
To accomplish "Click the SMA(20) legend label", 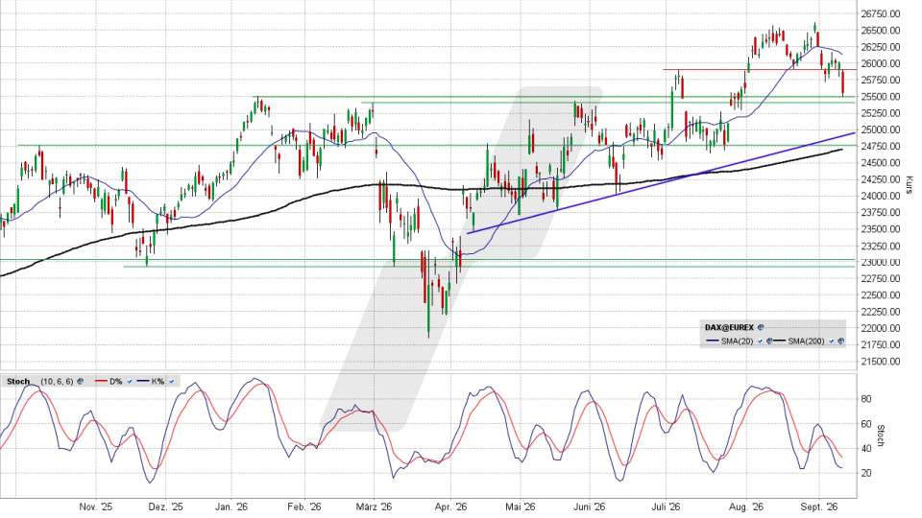I will 737,341.
